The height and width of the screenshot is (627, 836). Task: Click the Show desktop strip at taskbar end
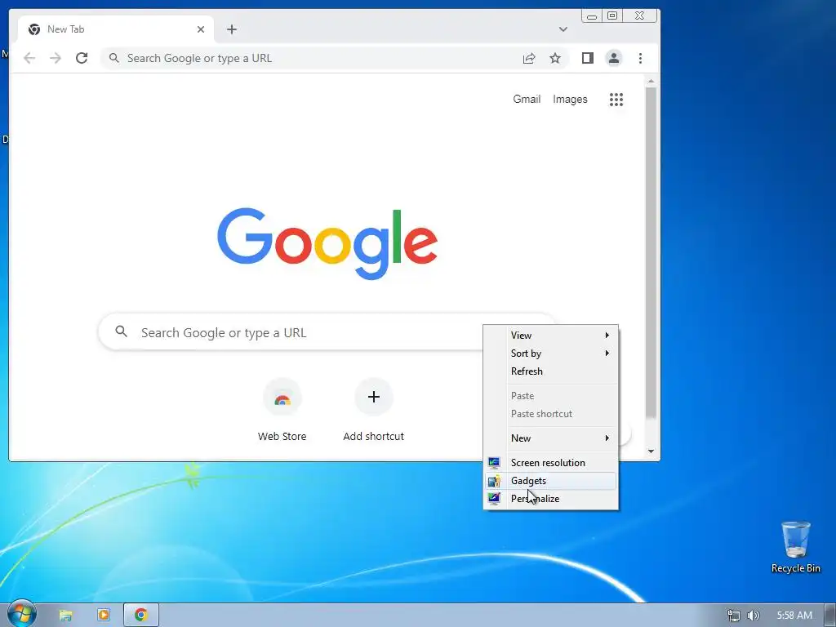tap(830, 615)
